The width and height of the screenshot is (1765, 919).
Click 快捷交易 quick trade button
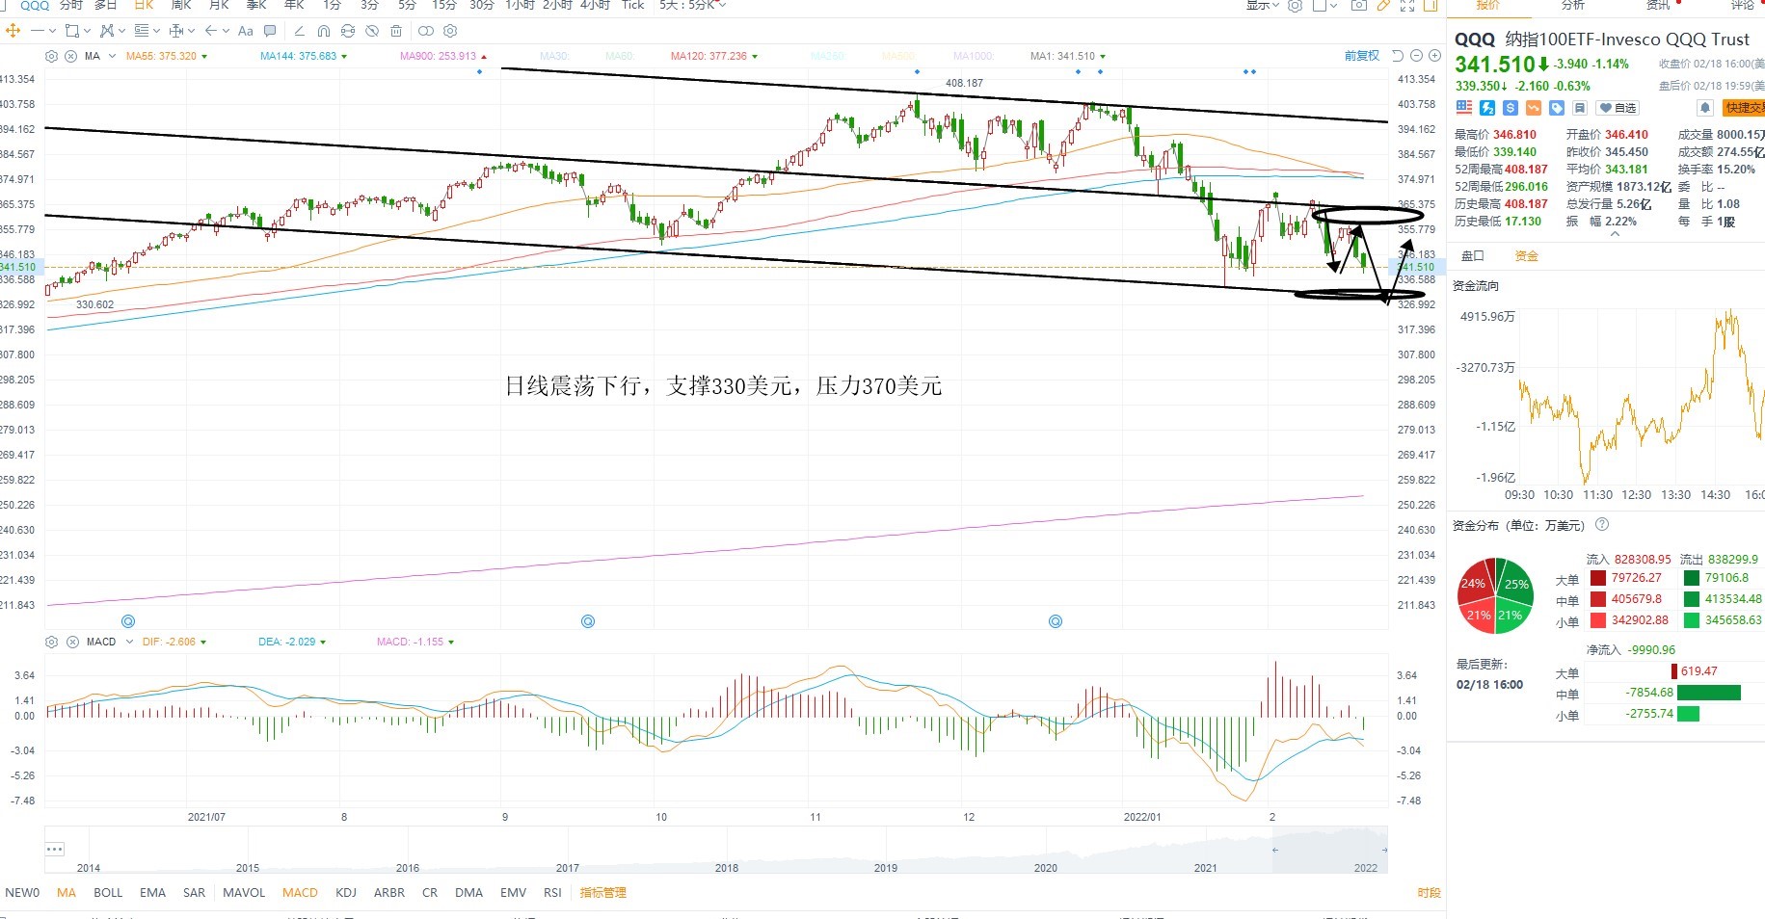(1745, 108)
